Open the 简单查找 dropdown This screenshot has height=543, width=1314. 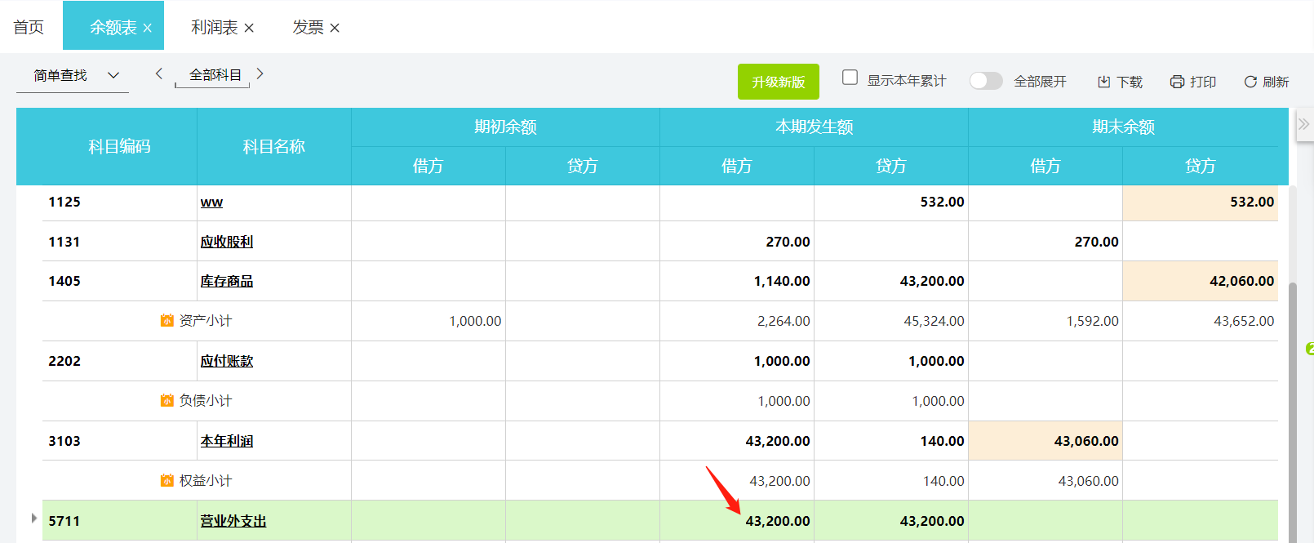click(113, 75)
